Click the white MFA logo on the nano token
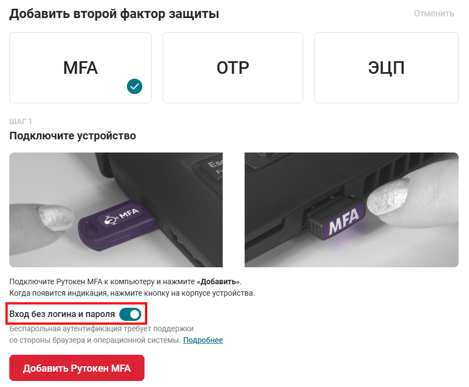The height and width of the screenshot is (387, 469). (344, 221)
